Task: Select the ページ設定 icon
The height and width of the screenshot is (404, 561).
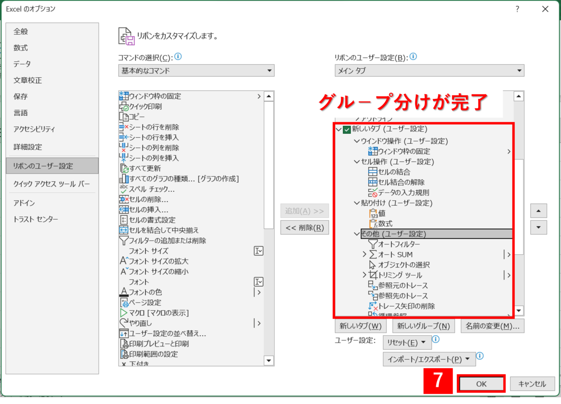Action: coord(124,303)
